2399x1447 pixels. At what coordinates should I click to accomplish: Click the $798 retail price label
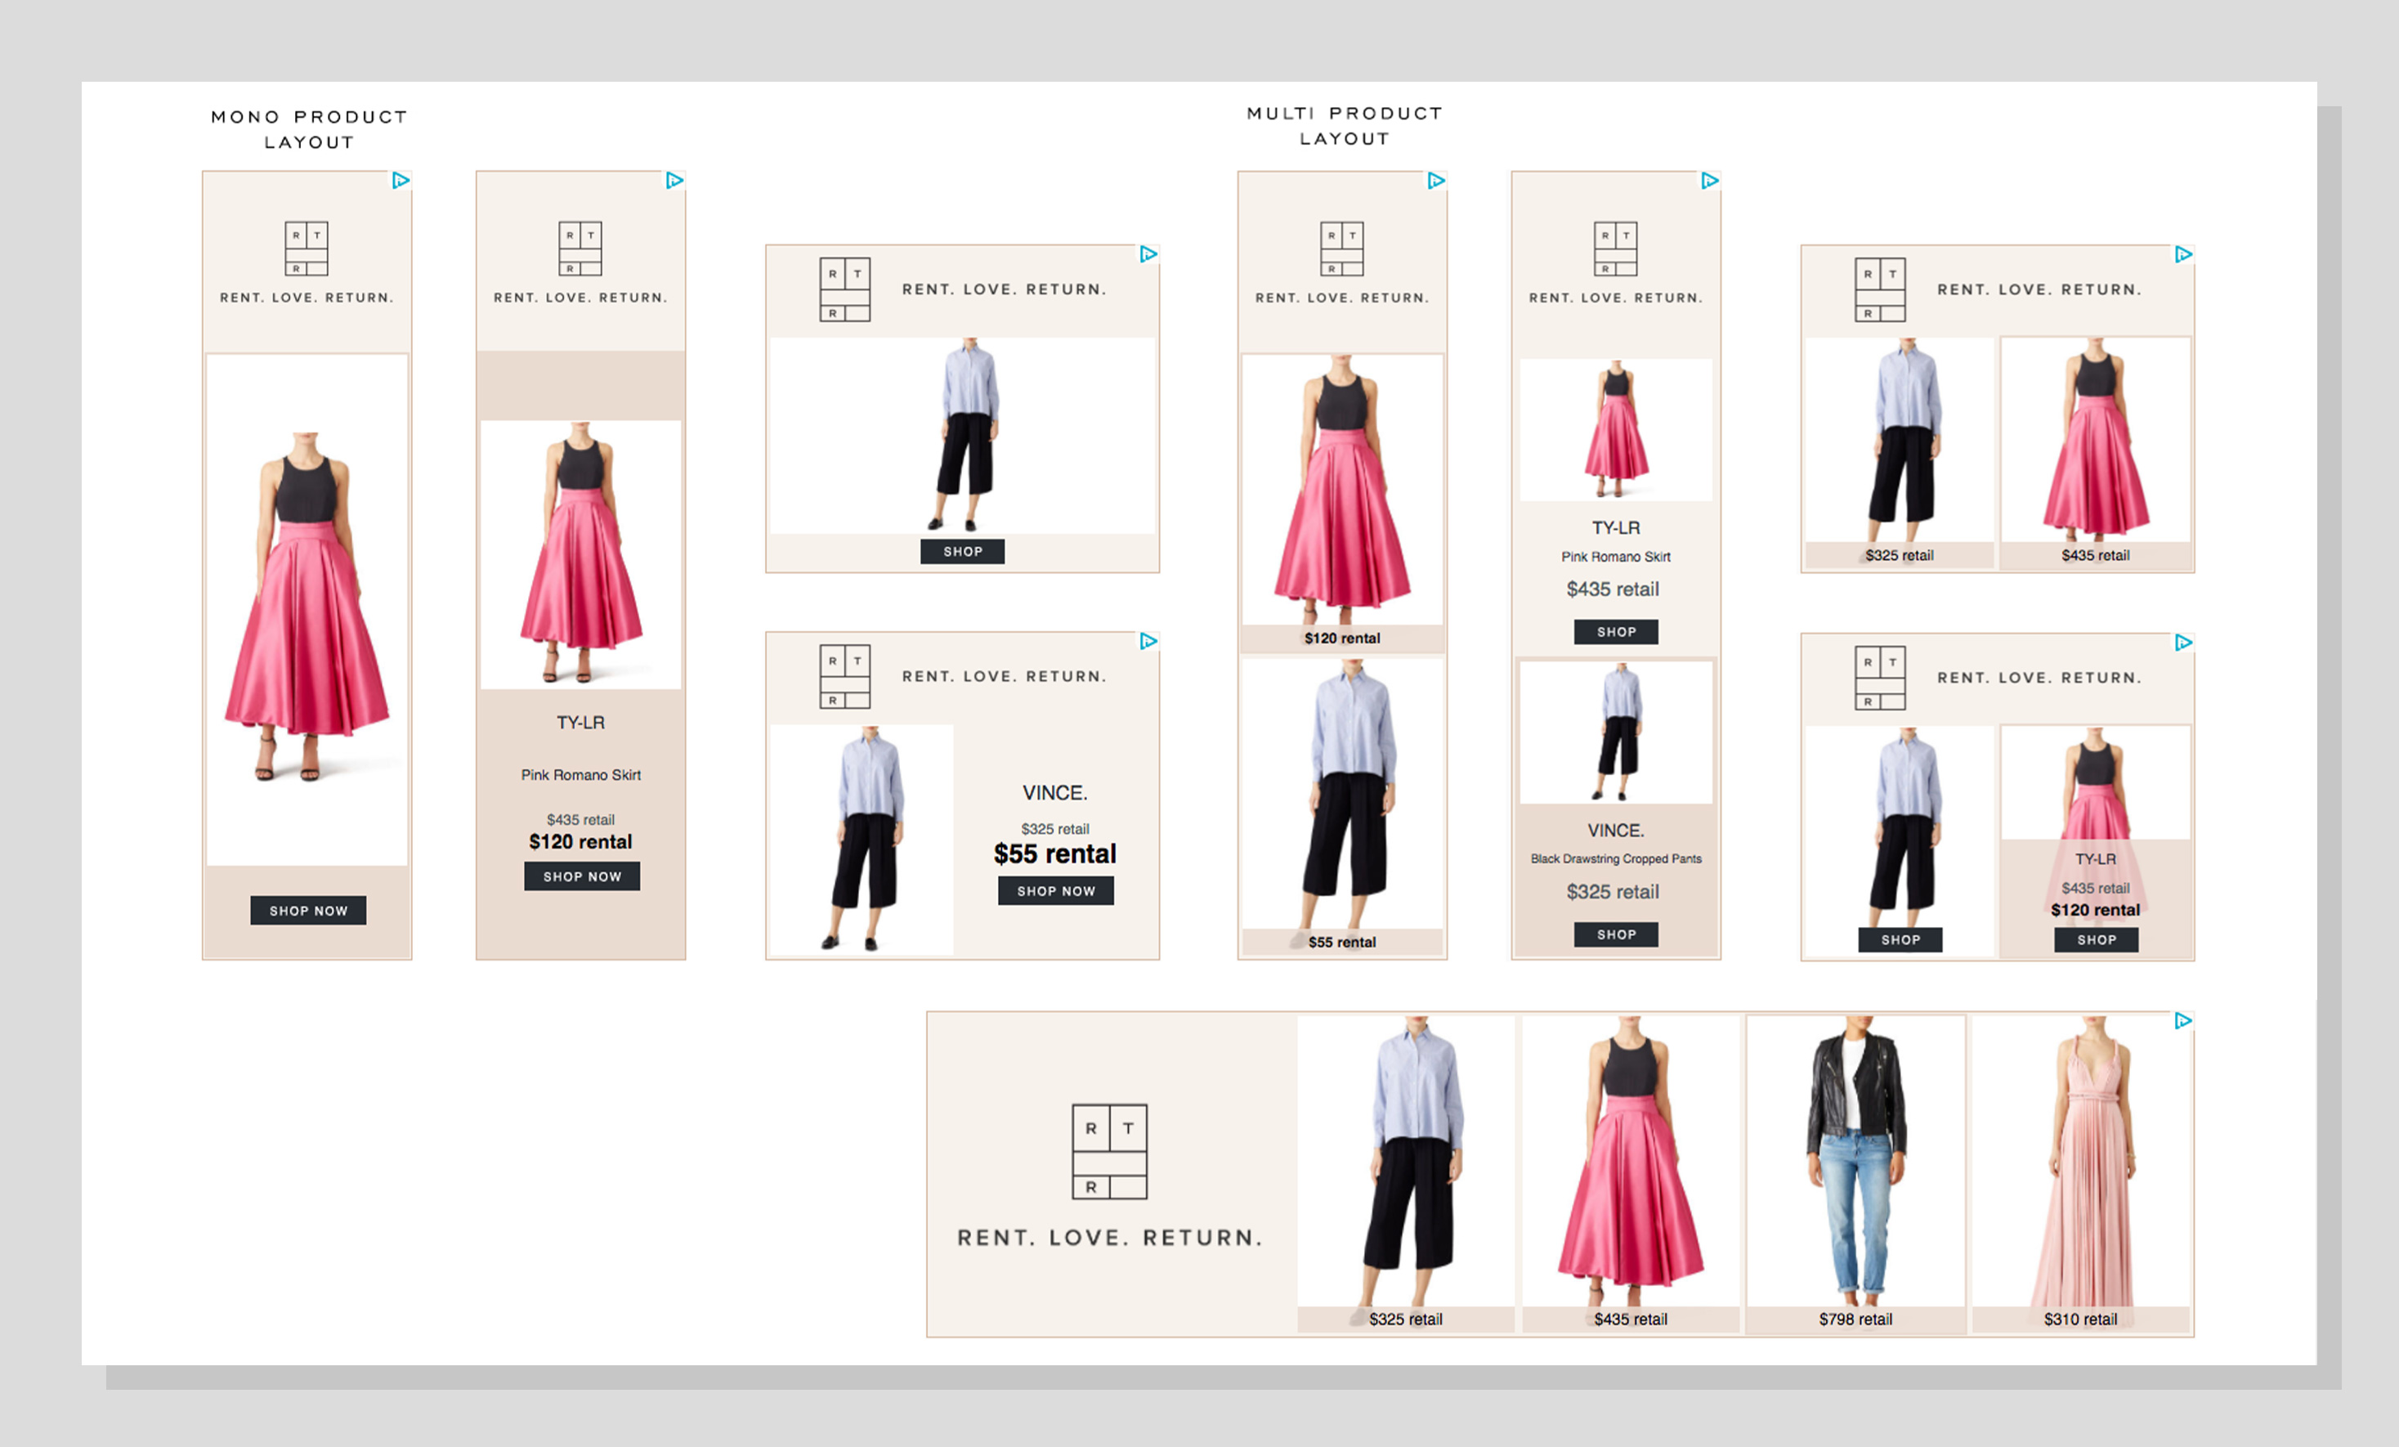point(1855,1319)
